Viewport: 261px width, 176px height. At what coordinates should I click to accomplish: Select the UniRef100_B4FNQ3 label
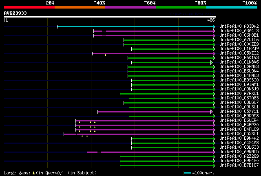(x=239, y=76)
